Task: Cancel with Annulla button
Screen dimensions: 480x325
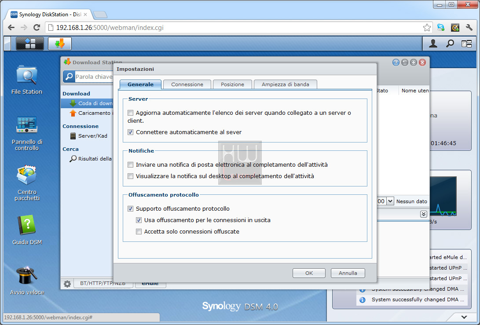Action: click(348, 273)
